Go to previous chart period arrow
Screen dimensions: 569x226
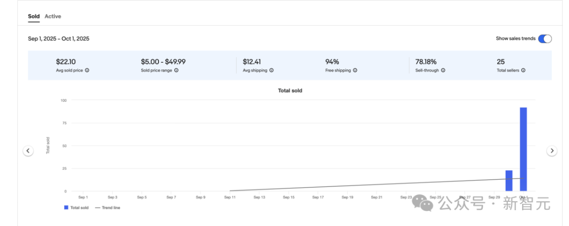(x=28, y=151)
